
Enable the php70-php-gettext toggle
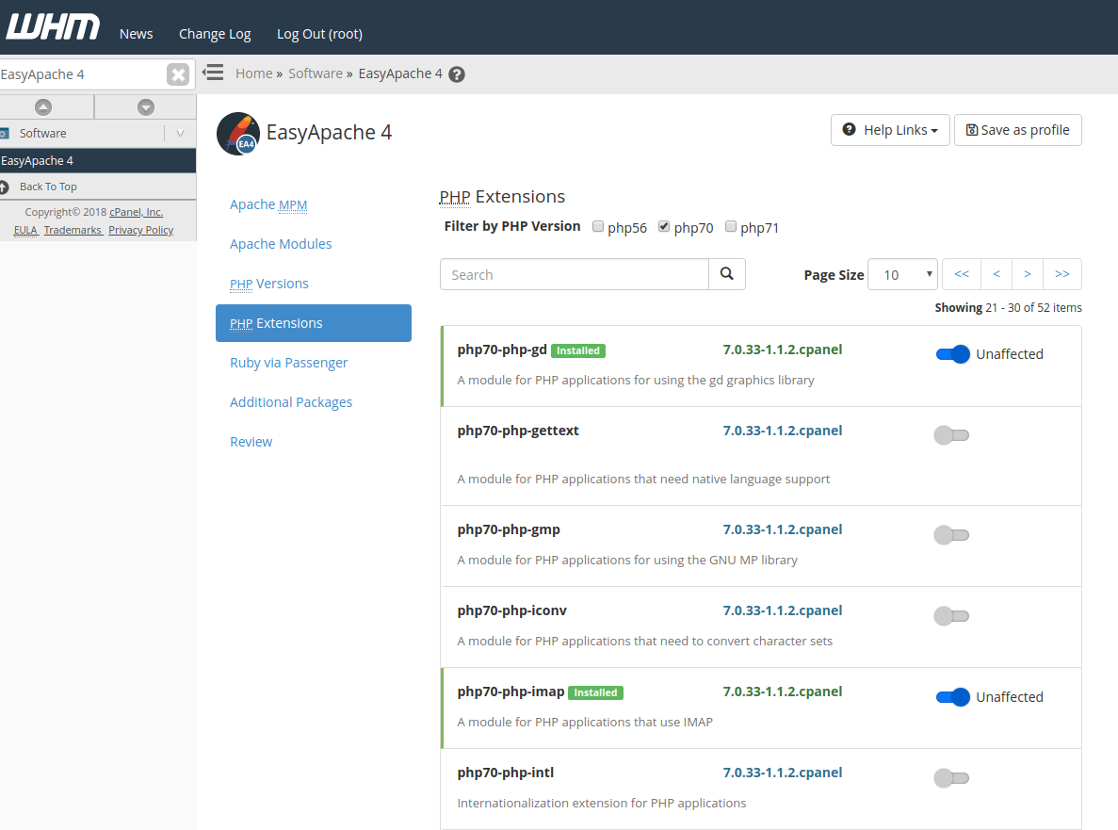[951, 435]
